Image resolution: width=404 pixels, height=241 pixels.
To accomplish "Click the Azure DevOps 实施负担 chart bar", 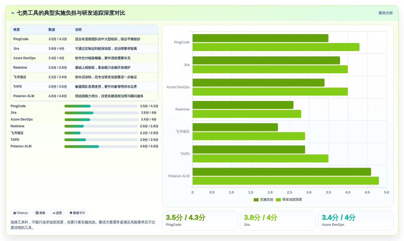I will point(259,83).
